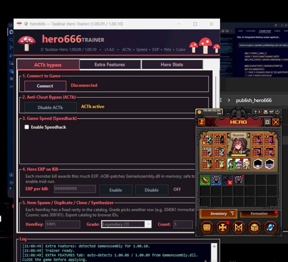Open the M-shaped banner bottom menu button
The width and height of the screenshot is (288, 262).
point(238,228)
